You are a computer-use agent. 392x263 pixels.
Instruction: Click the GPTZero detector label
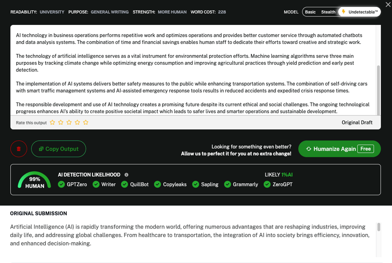pyautogui.click(x=77, y=184)
